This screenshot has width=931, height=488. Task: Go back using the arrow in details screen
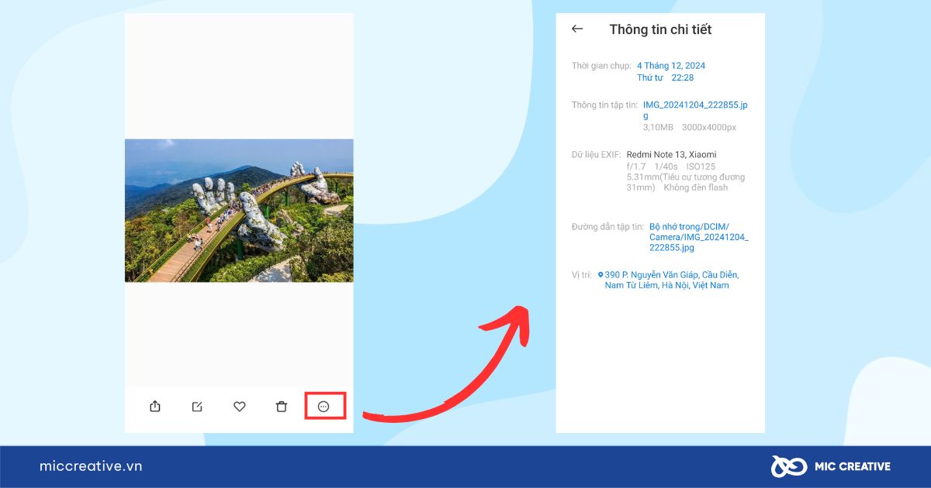coord(576,29)
